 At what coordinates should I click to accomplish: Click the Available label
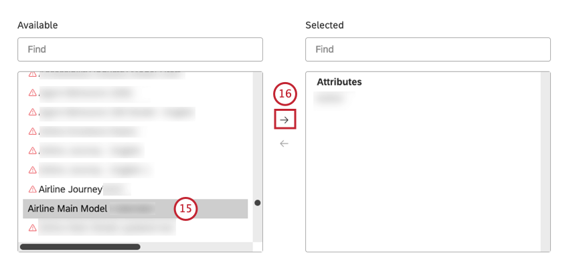pyautogui.click(x=37, y=25)
